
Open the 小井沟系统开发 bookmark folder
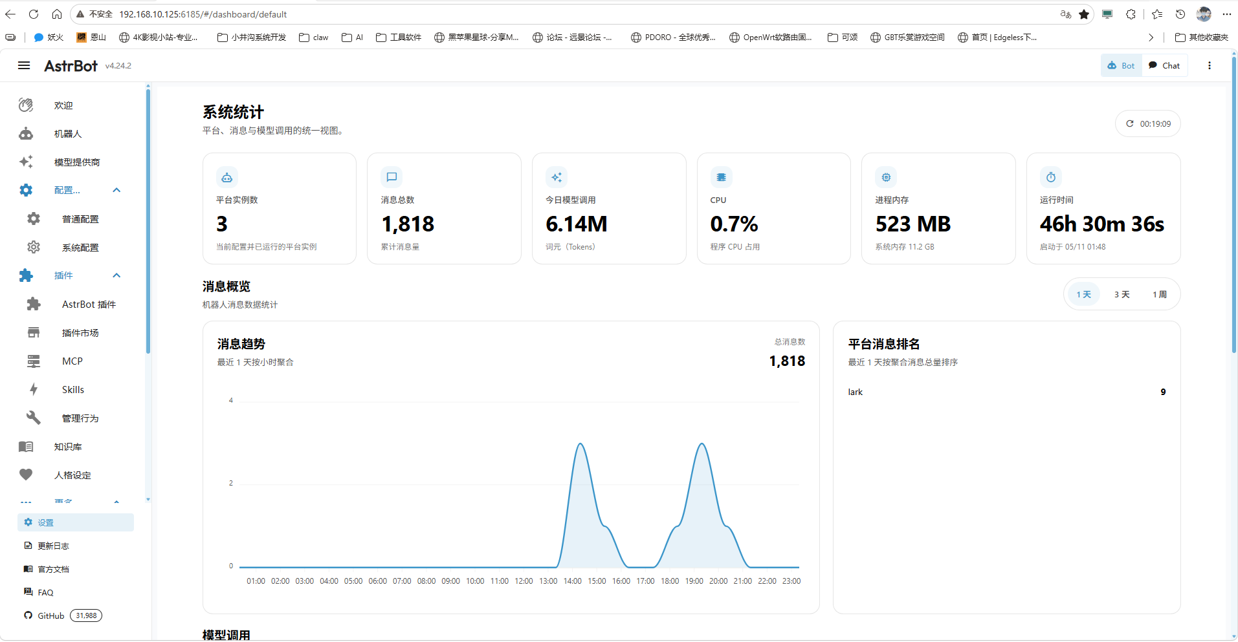(x=252, y=37)
